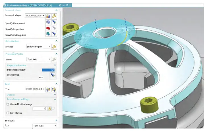Collapse the Projection Vector section

tap(57, 54)
